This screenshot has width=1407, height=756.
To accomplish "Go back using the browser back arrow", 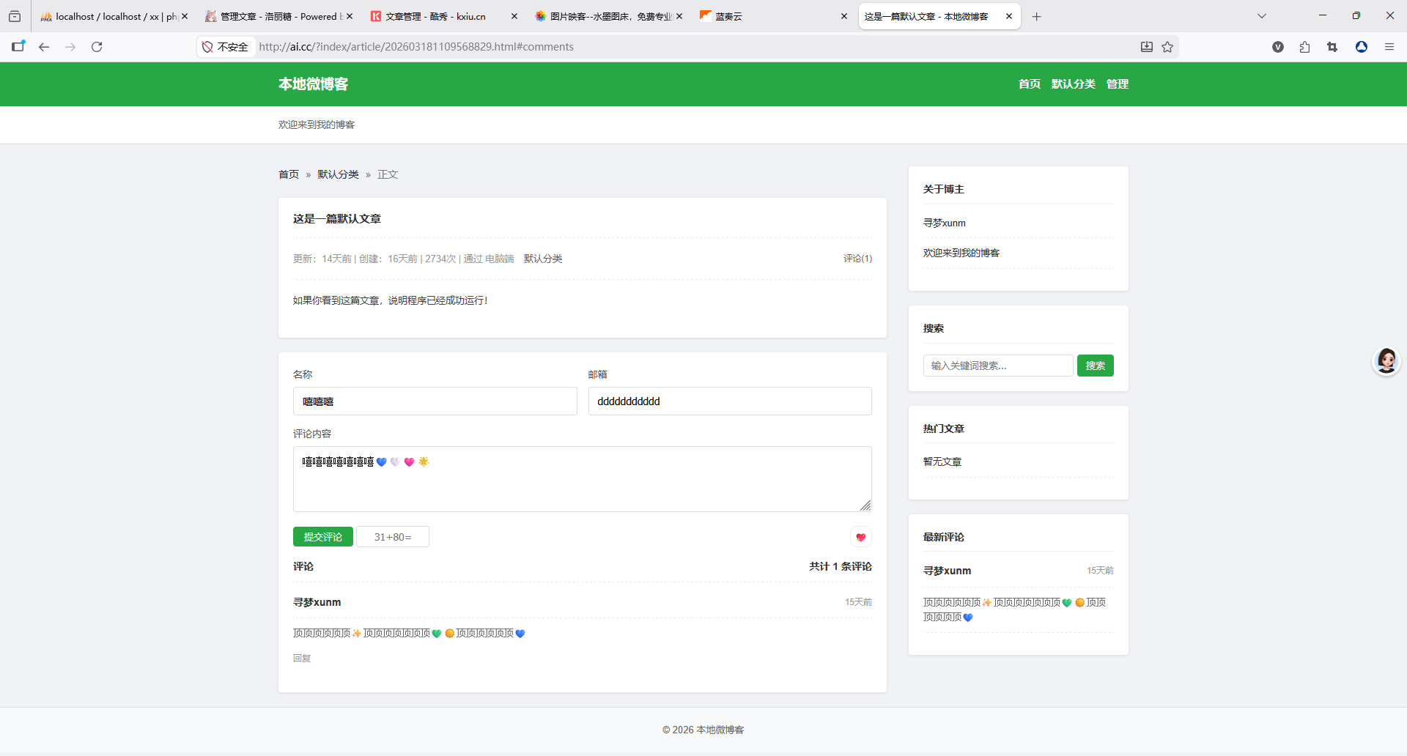I will [44, 47].
